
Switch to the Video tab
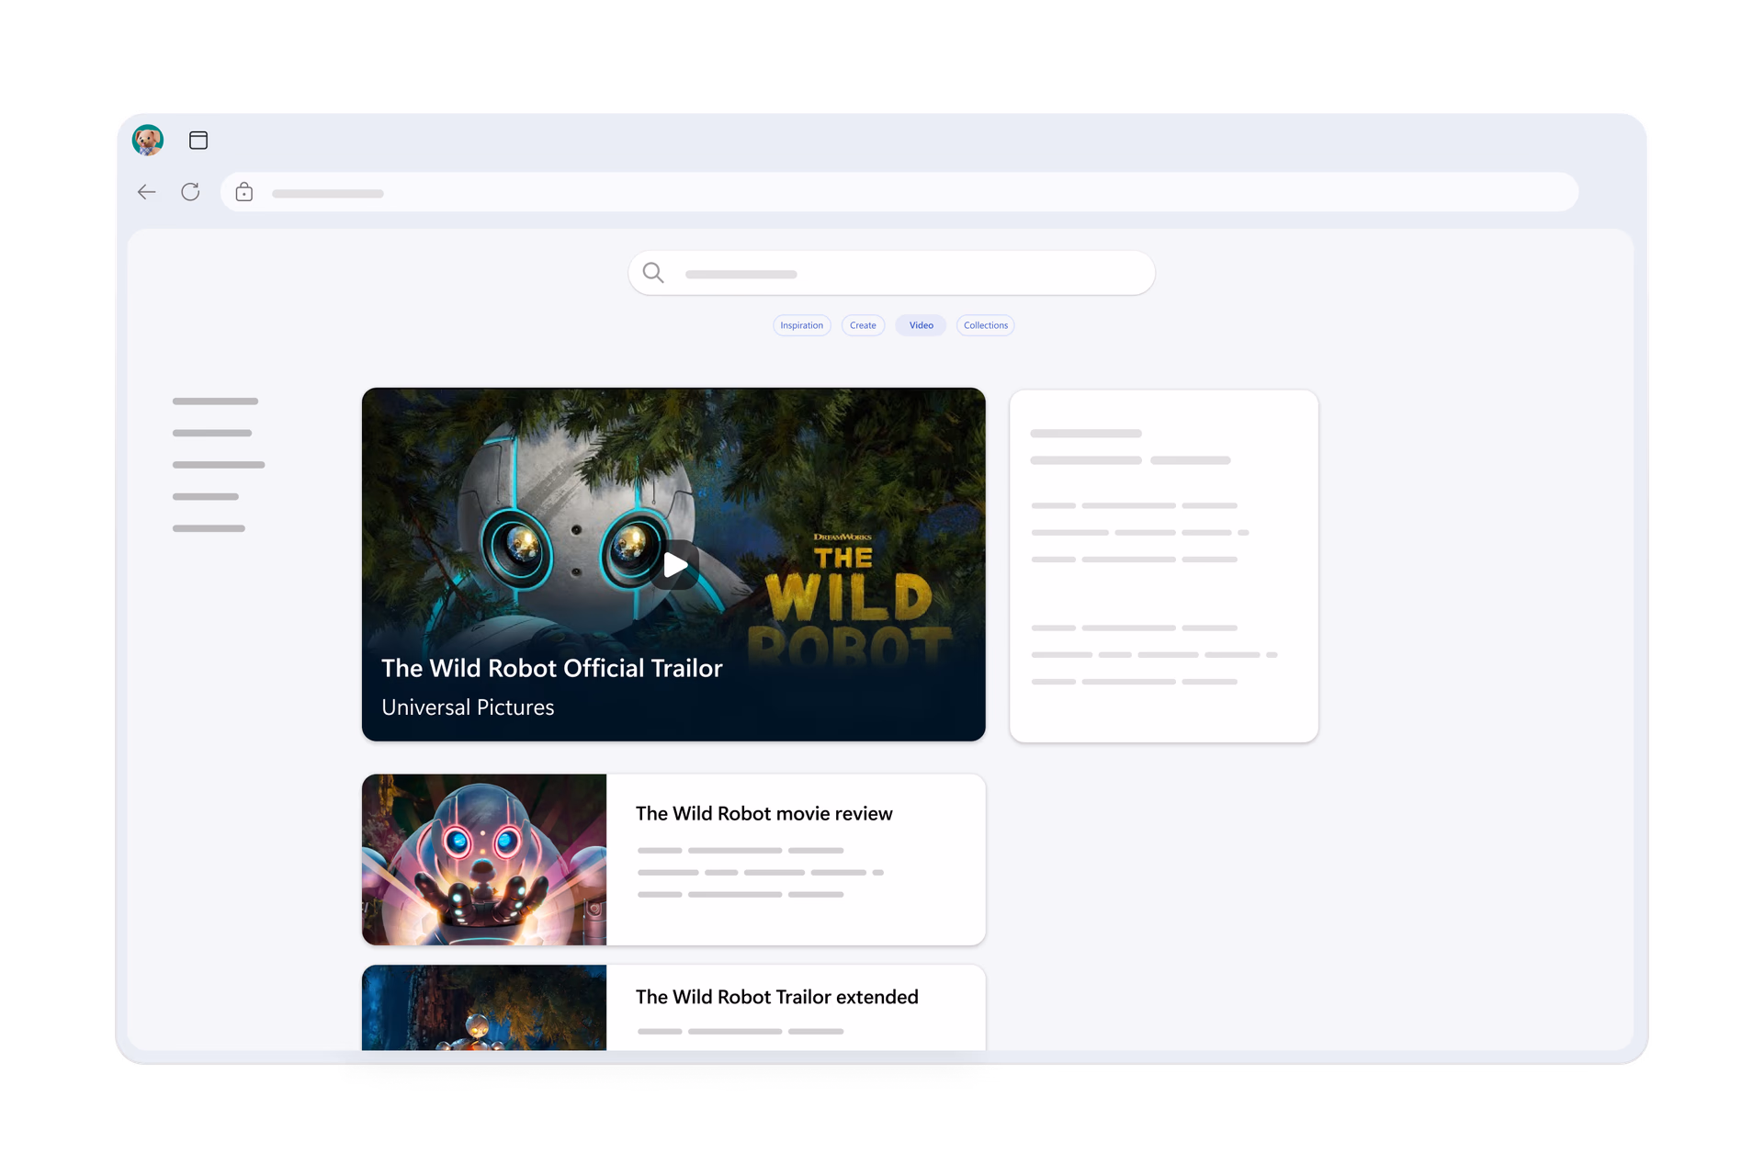[x=921, y=325]
